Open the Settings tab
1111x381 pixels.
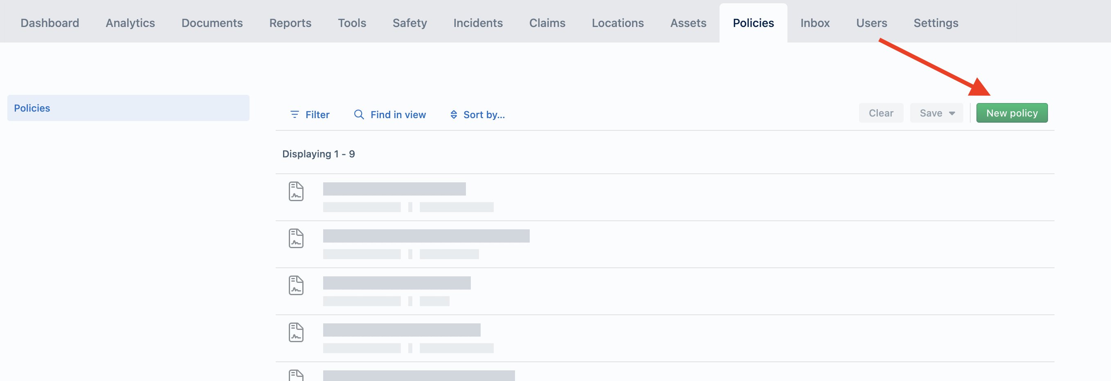point(936,23)
